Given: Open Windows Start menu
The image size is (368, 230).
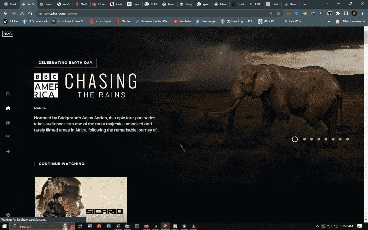Looking at the screenshot, I should pyautogui.click(x=4, y=226).
